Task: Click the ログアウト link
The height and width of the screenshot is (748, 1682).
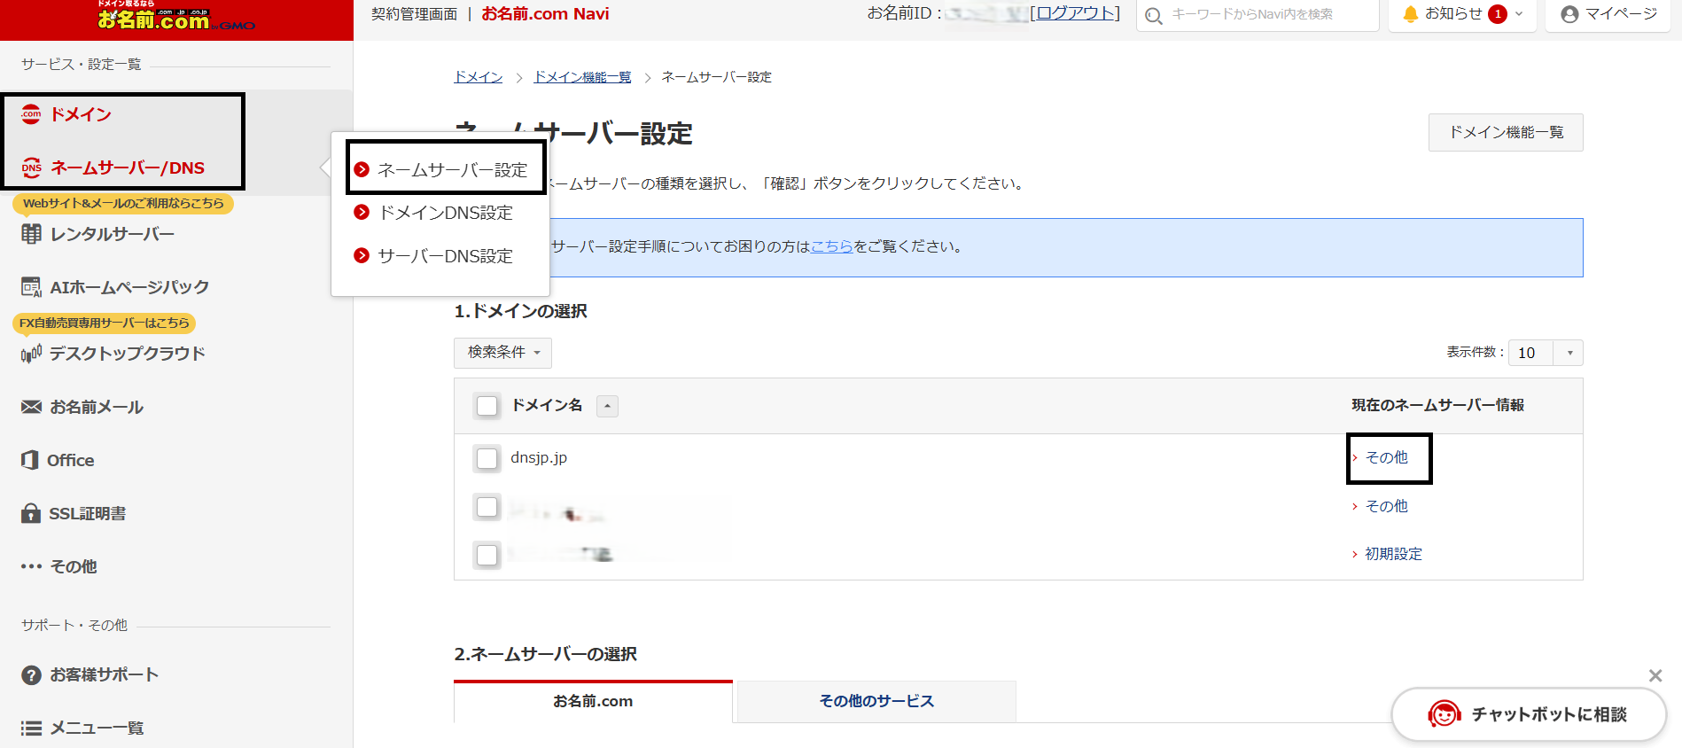Action: tap(1075, 13)
